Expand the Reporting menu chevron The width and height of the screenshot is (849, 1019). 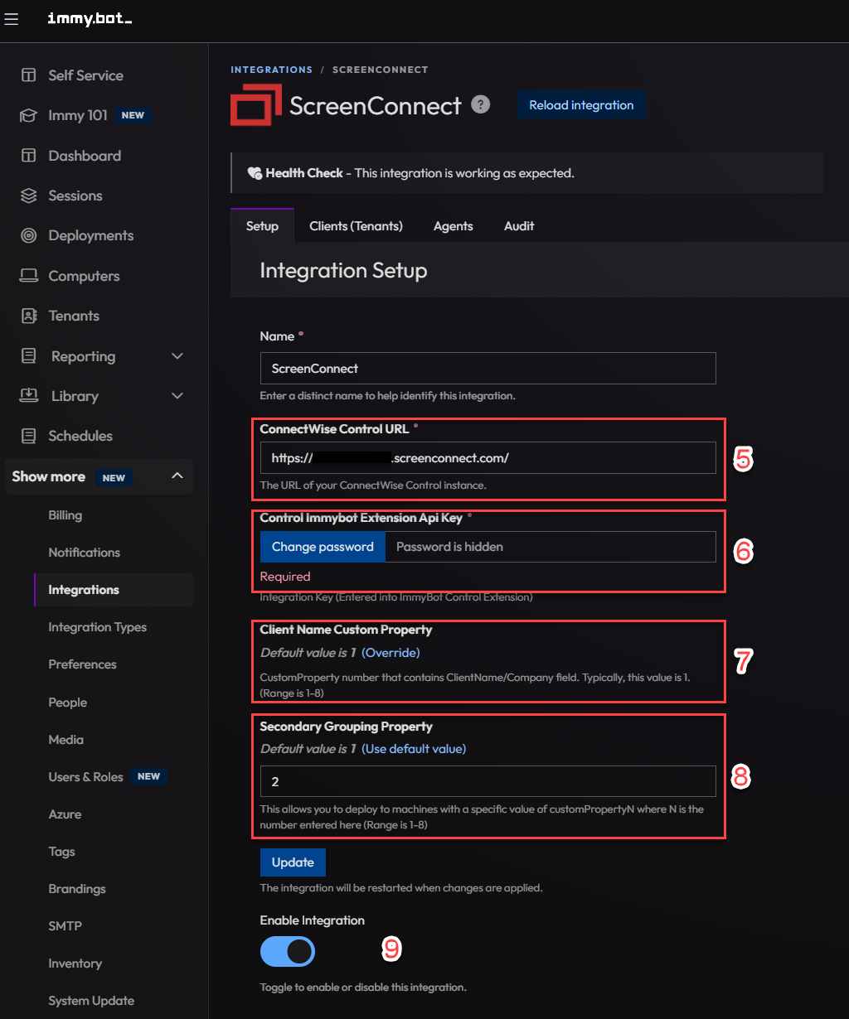pos(177,356)
